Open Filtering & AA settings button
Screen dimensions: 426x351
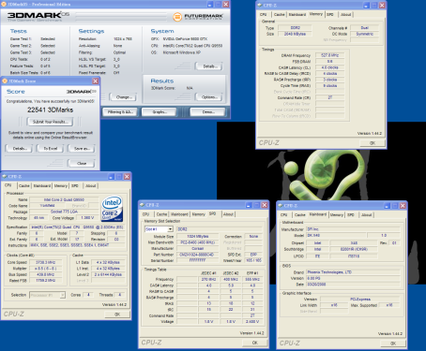point(120,112)
